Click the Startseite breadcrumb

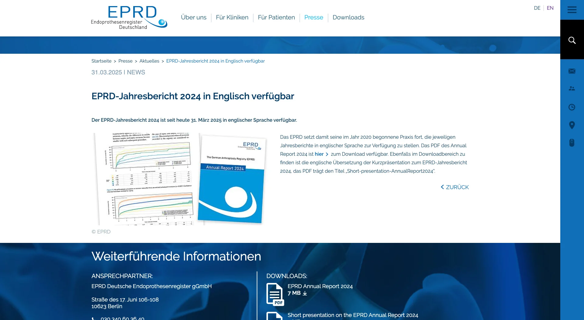101,61
